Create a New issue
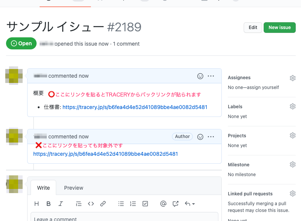The image size is (301, 221). click(x=279, y=28)
